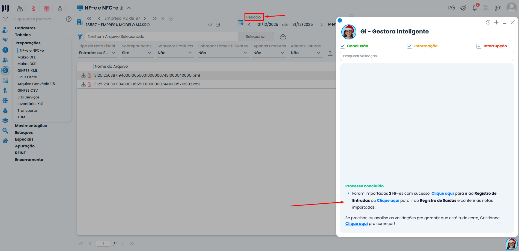Click the Pesquisar validação search field
This screenshot has height=251, width=519.
pyautogui.click(x=427, y=56)
